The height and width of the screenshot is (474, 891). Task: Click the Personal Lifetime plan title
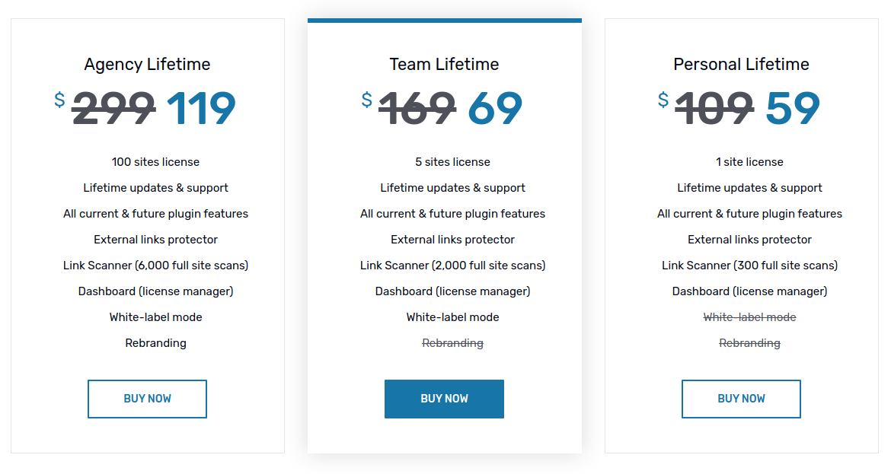[741, 65]
